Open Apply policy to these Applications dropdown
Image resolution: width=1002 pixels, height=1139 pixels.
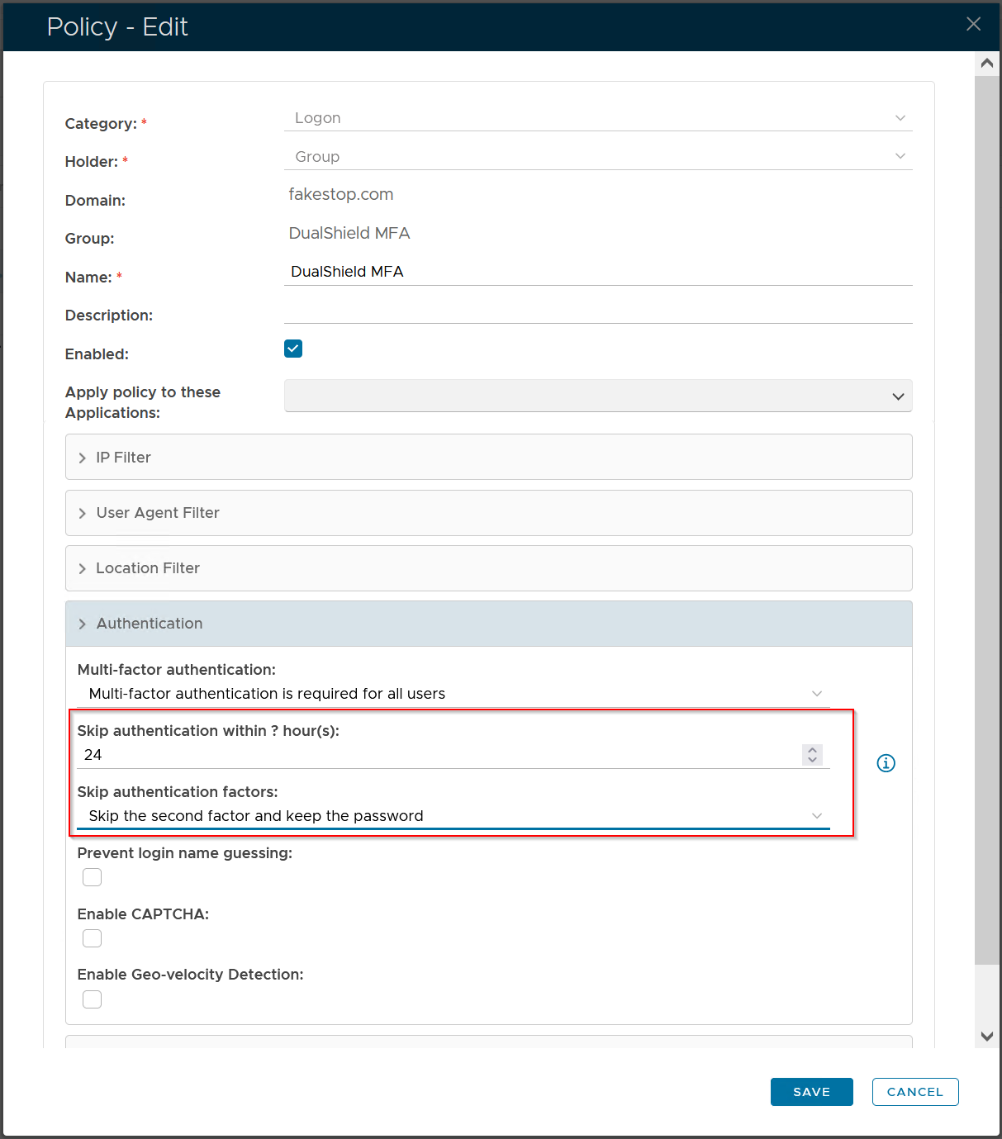coord(597,396)
